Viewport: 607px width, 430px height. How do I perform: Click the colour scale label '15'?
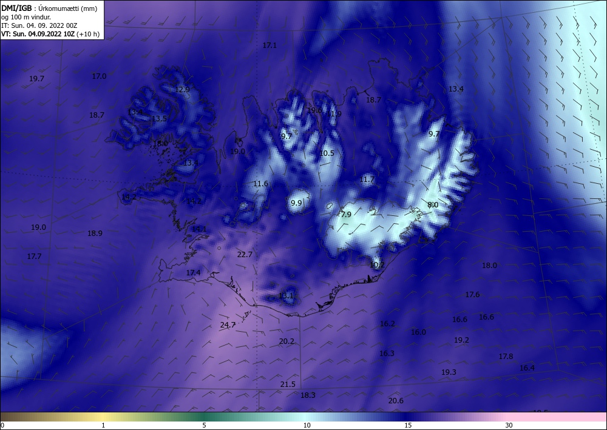click(408, 425)
